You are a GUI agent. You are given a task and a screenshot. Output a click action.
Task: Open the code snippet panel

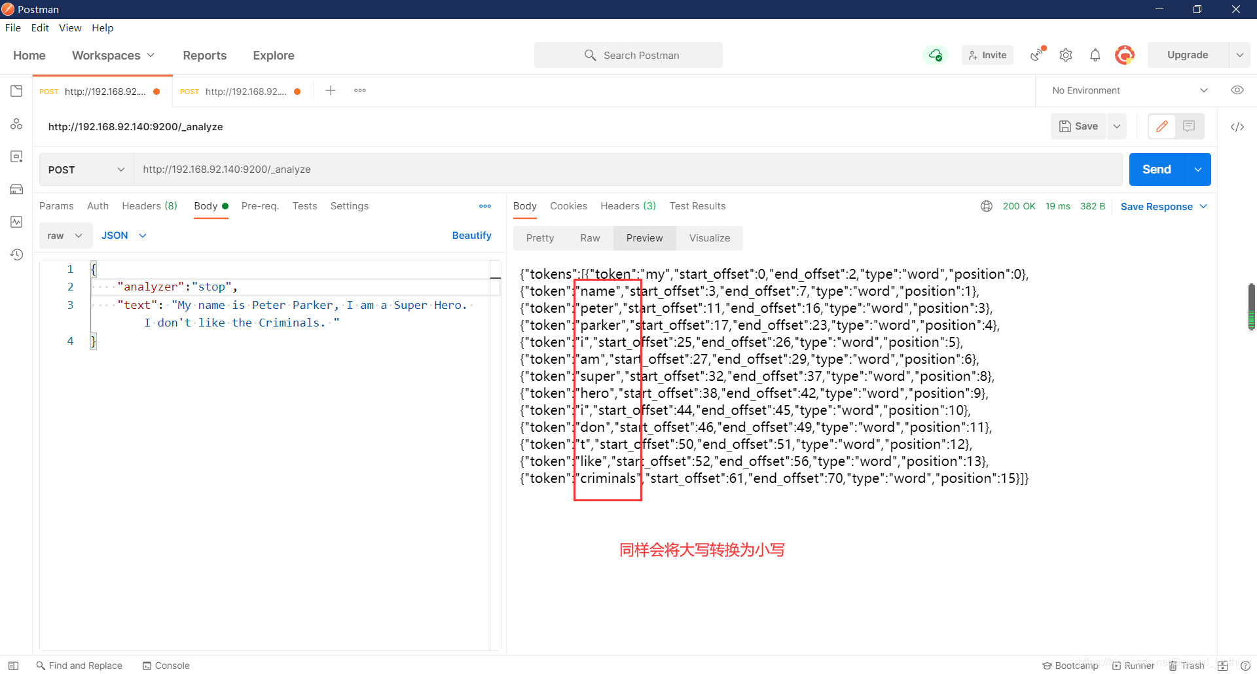coord(1237,127)
